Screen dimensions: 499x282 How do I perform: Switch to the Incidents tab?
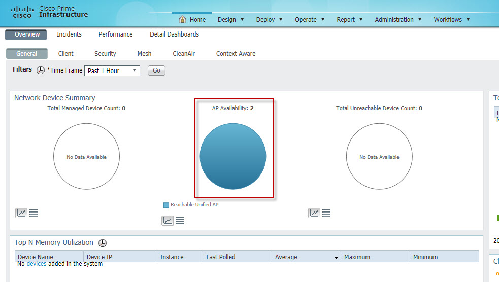[x=69, y=34]
